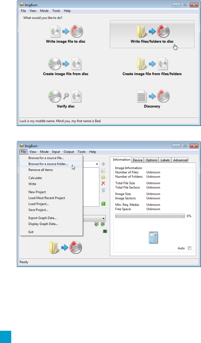Click the small green graph monitor icon
The image size is (201, 343).
point(105,231)
